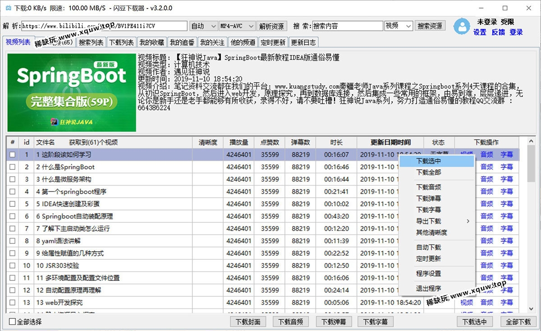Click 音频 link for 8 yaml语法讲解
Screen dimensions: 541x331
(x=487, y=241)
